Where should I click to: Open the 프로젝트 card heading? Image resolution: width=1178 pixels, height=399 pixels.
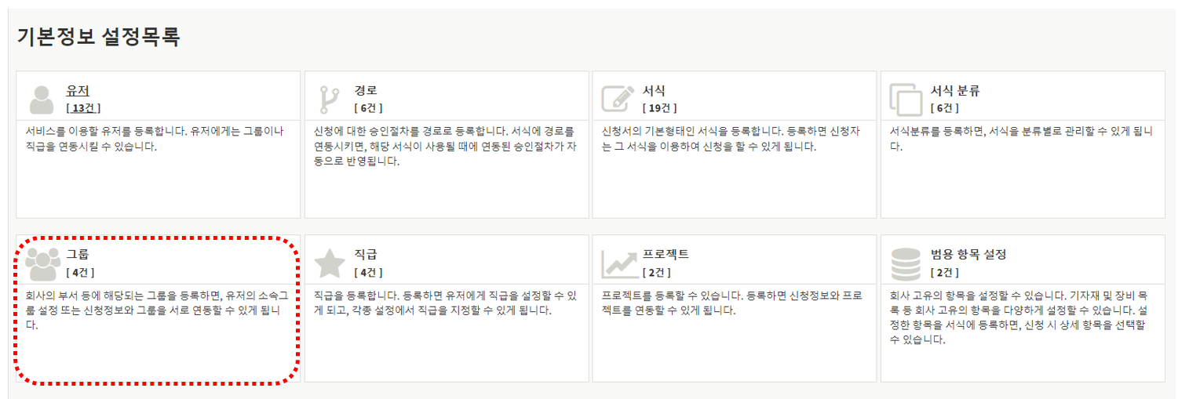pyautogui.click(x=666, y=255)
